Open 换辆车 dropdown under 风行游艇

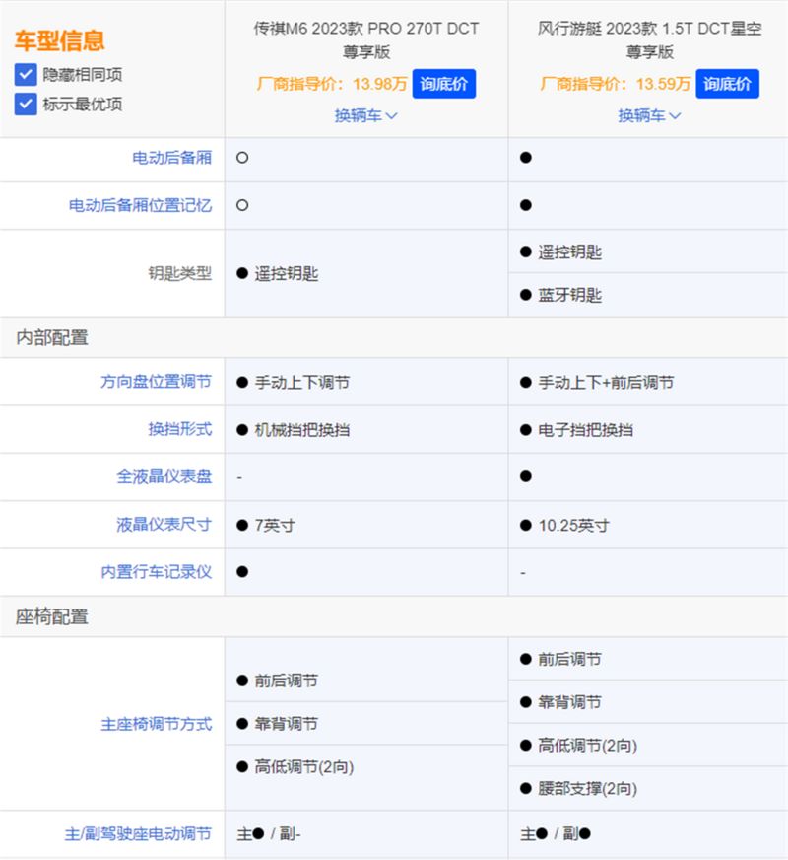point(649,115)
